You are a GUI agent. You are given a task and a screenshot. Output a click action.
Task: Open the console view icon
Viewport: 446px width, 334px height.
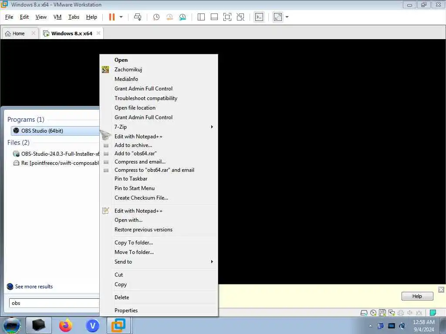(259, 17)
